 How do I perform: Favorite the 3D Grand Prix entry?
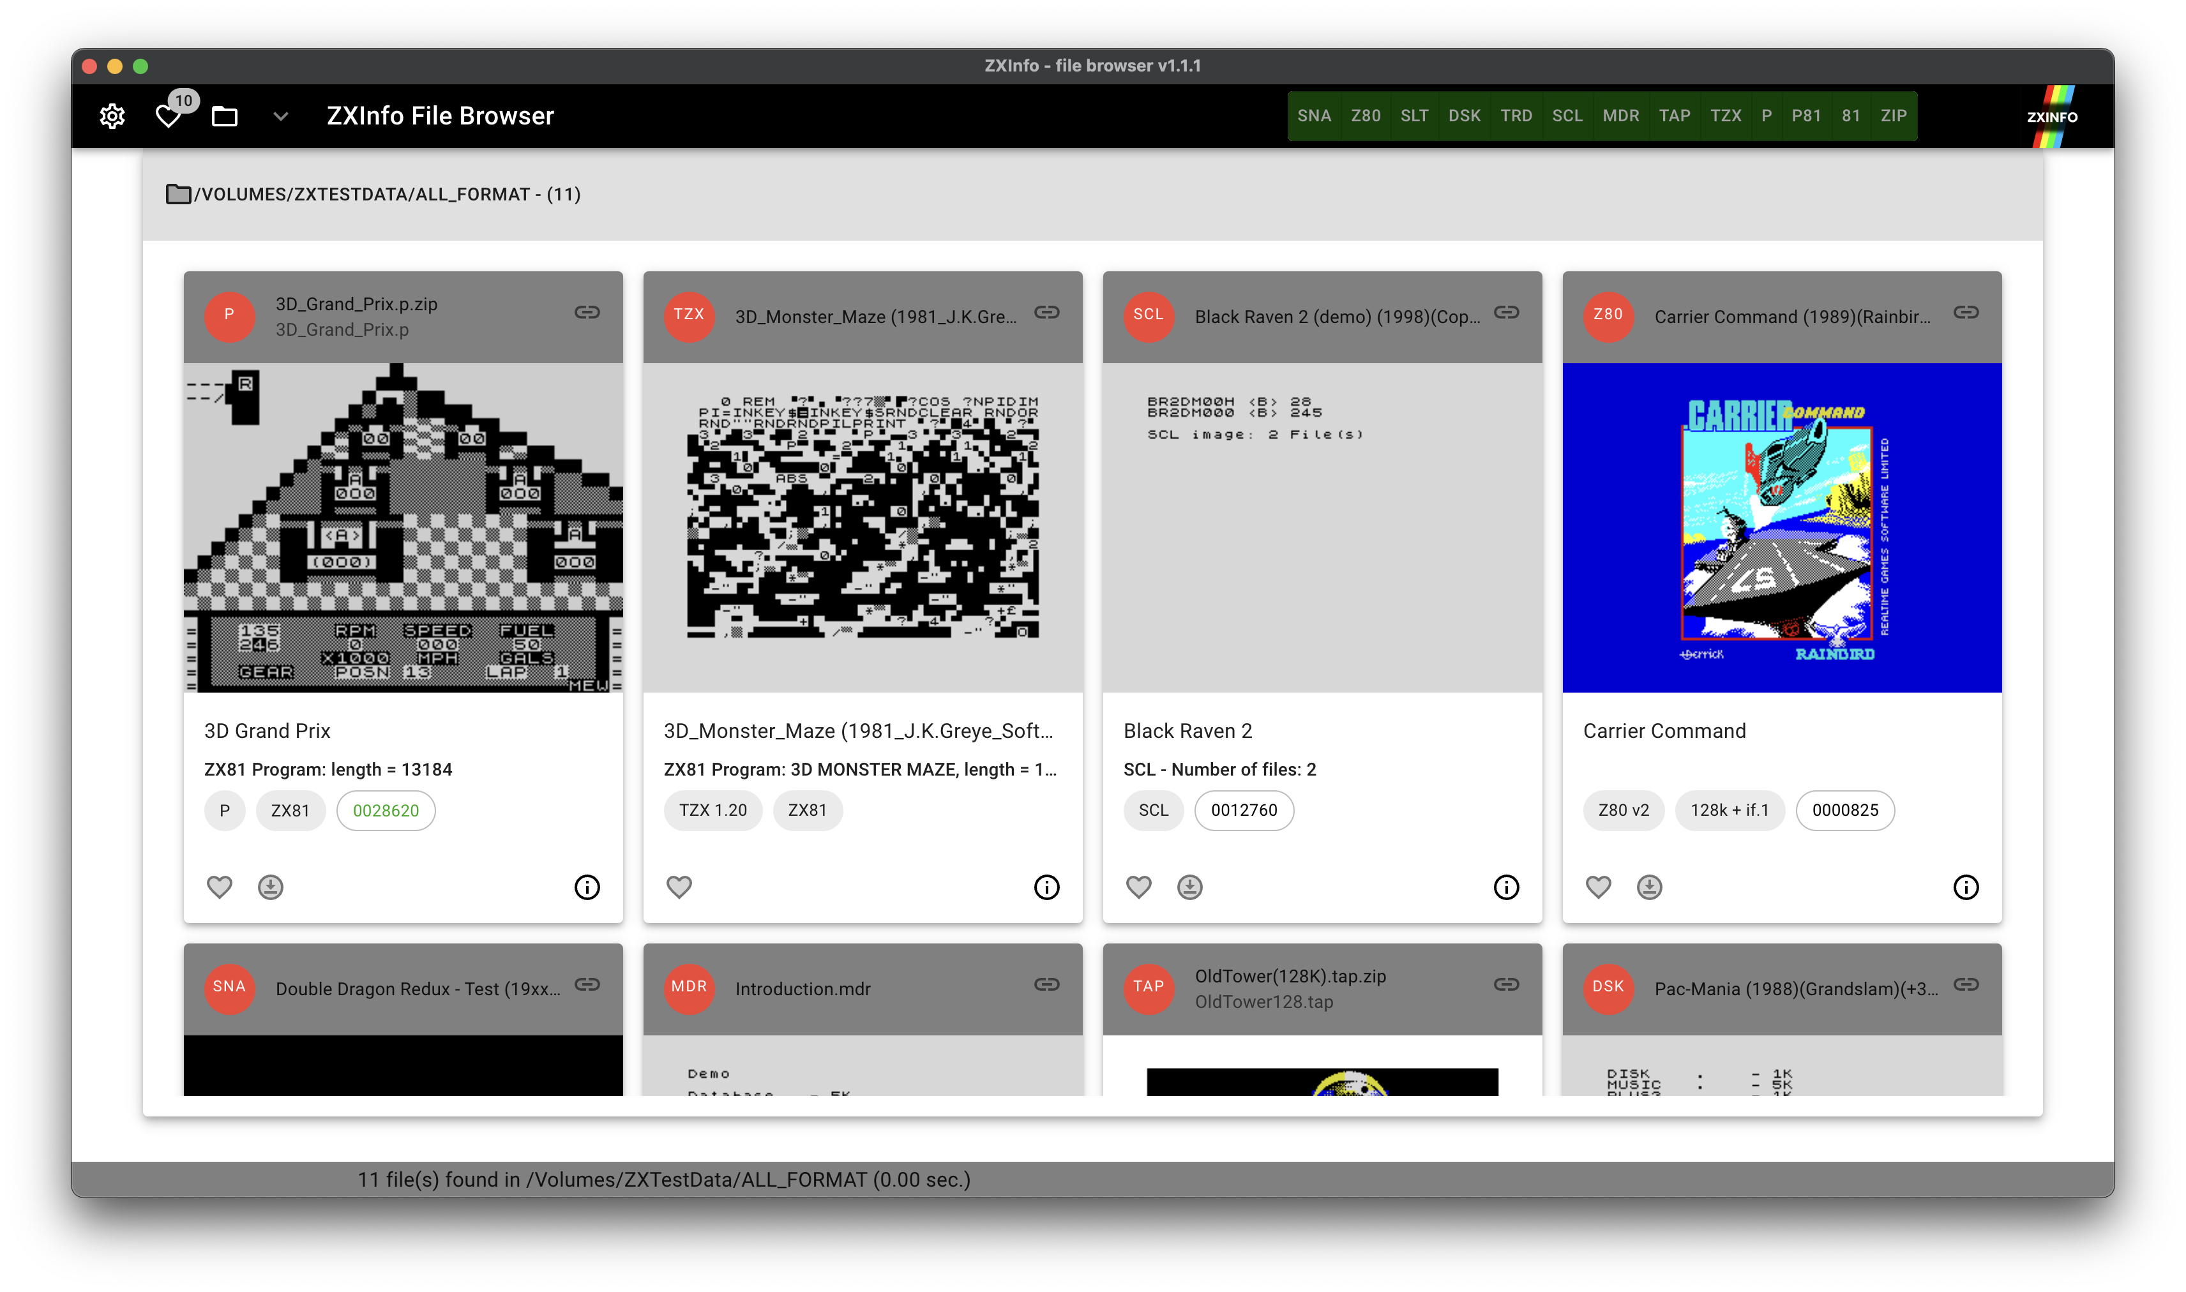coord(220,886)
